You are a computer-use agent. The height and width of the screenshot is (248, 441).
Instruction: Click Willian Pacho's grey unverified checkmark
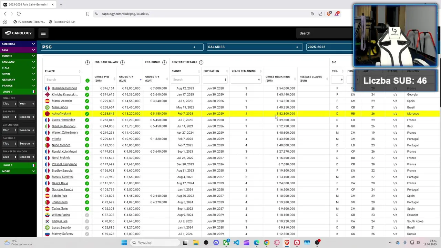point(87,215)
